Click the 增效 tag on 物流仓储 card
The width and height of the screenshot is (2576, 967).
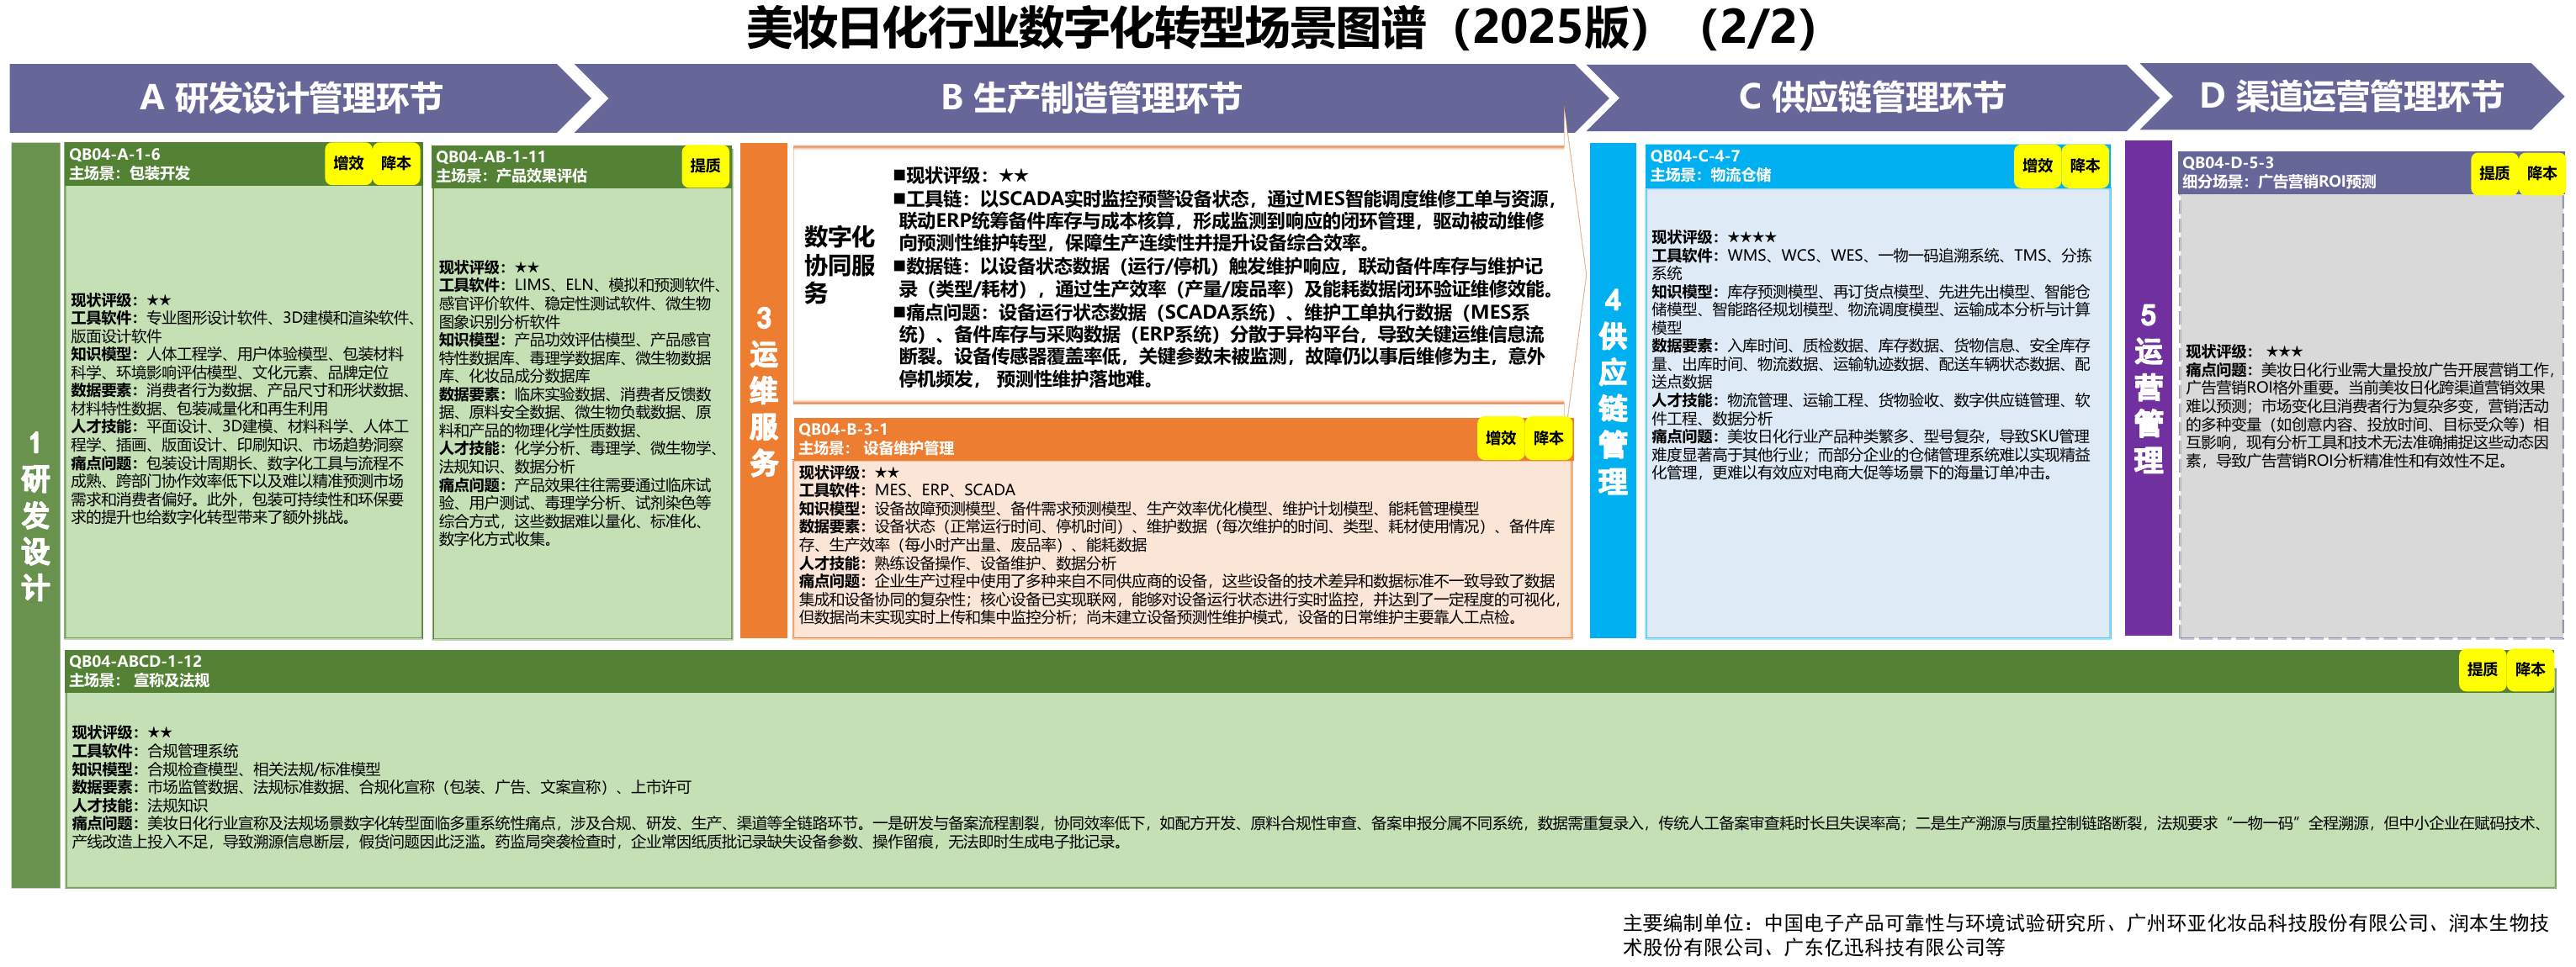pos(2037,166)
